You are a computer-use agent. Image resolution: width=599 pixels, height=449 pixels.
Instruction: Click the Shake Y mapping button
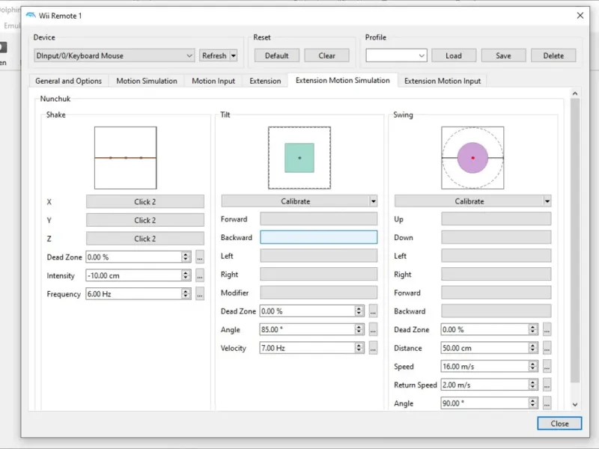pos(145,220)
